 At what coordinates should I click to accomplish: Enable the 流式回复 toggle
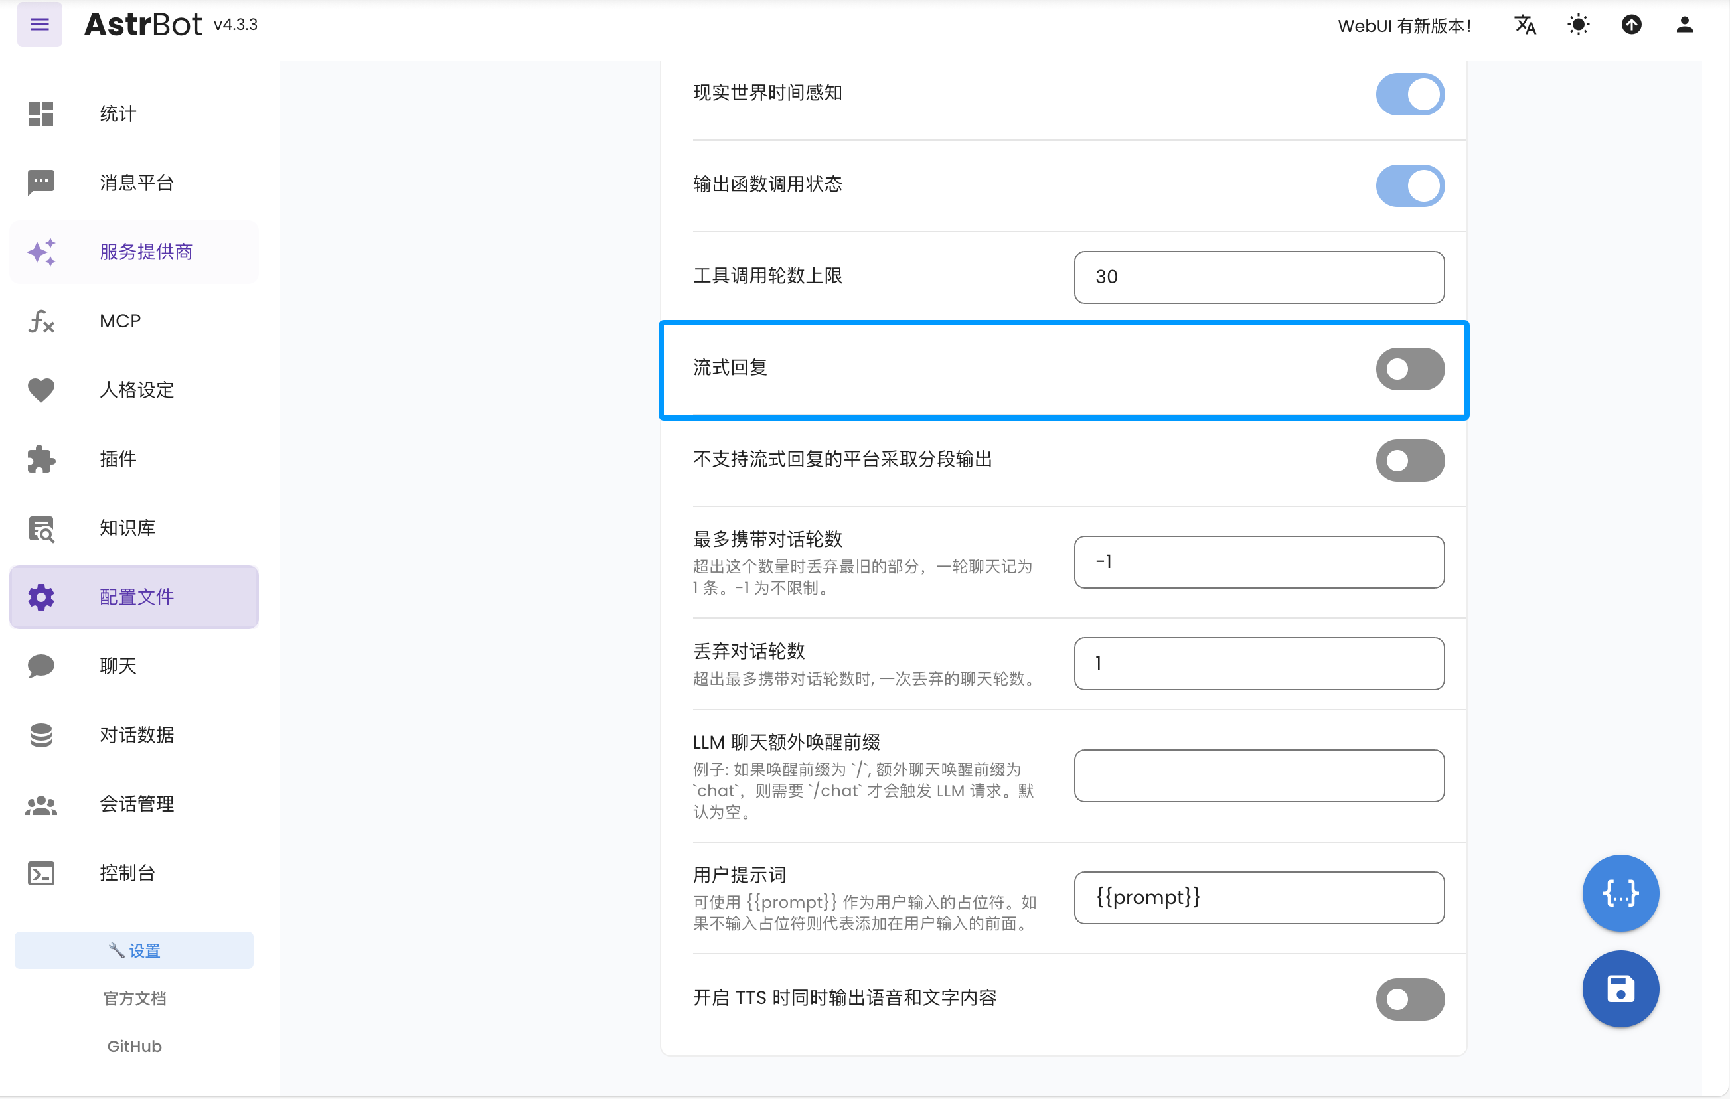(x=1409, y=368)
